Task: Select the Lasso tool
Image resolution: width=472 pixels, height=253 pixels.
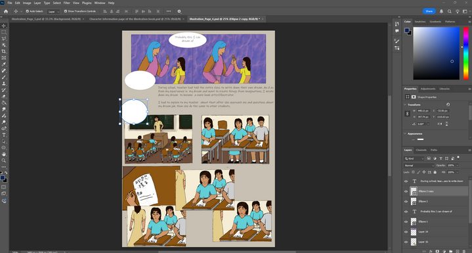Action: (4, 39)
